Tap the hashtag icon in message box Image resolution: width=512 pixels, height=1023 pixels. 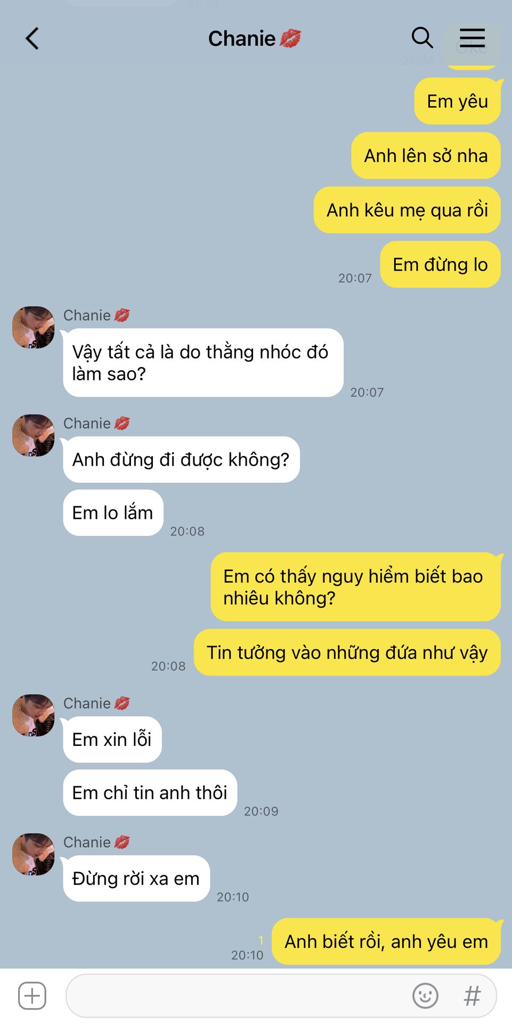point(472,995)
